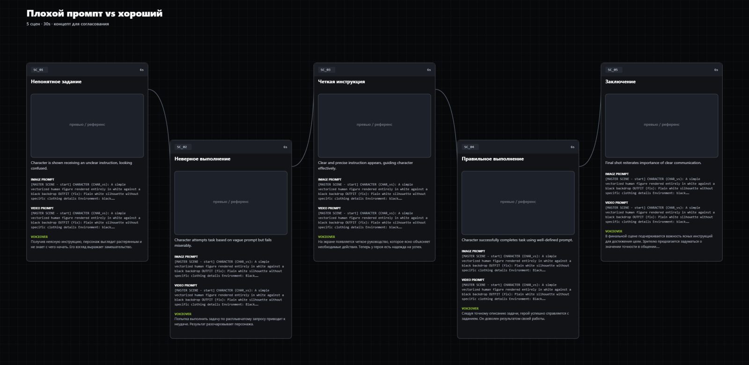This screenshot has width=749, height=365.
Task: Click image prompt code text in SC_05 card
Action: [660, 186]
